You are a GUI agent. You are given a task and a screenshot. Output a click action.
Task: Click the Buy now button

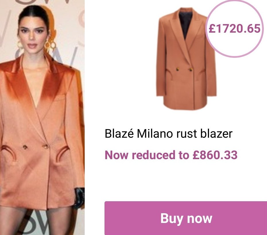click(186, 218)
